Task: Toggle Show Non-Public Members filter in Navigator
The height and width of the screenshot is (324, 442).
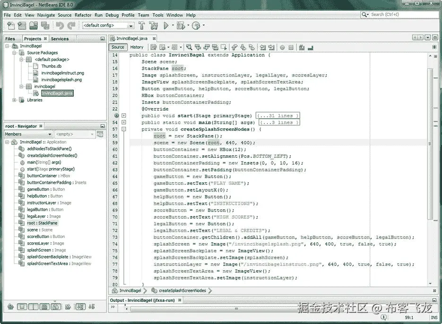Action: click(44, 307)
